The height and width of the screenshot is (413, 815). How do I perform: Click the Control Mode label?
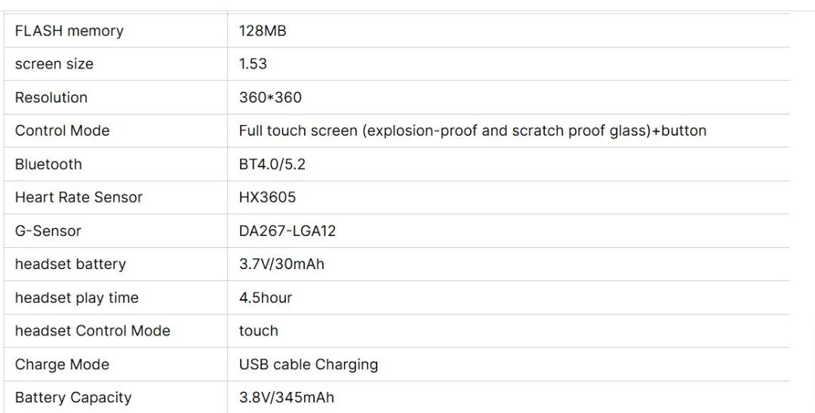63,130
